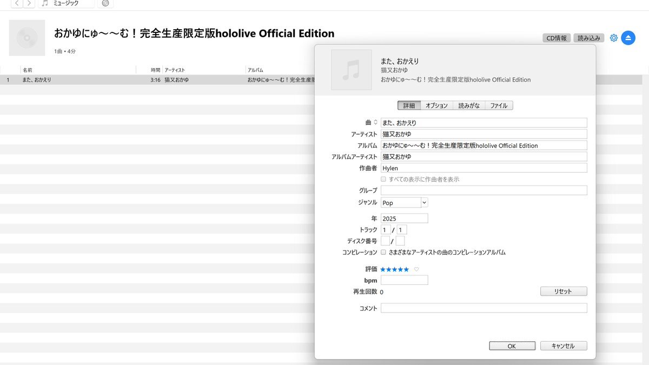Edit the first トラック number box
The width and height of the screenshot is (649, 365).
[x=386, y=230]
